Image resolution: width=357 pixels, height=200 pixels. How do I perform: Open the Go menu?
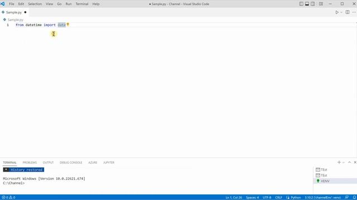[x=59, y=4]
